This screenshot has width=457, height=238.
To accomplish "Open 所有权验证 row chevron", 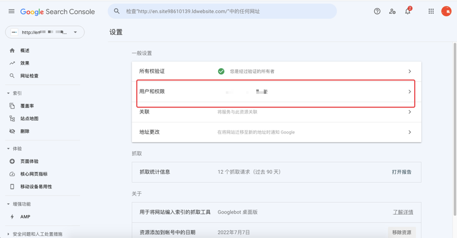I will tap(409, 71).
